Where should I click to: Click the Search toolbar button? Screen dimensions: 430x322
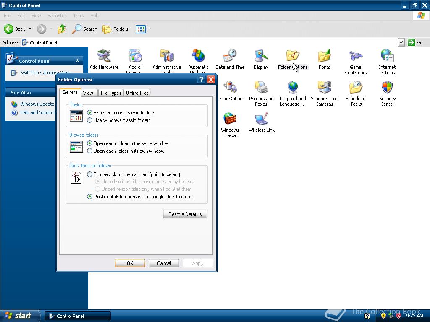pos(85,29)
